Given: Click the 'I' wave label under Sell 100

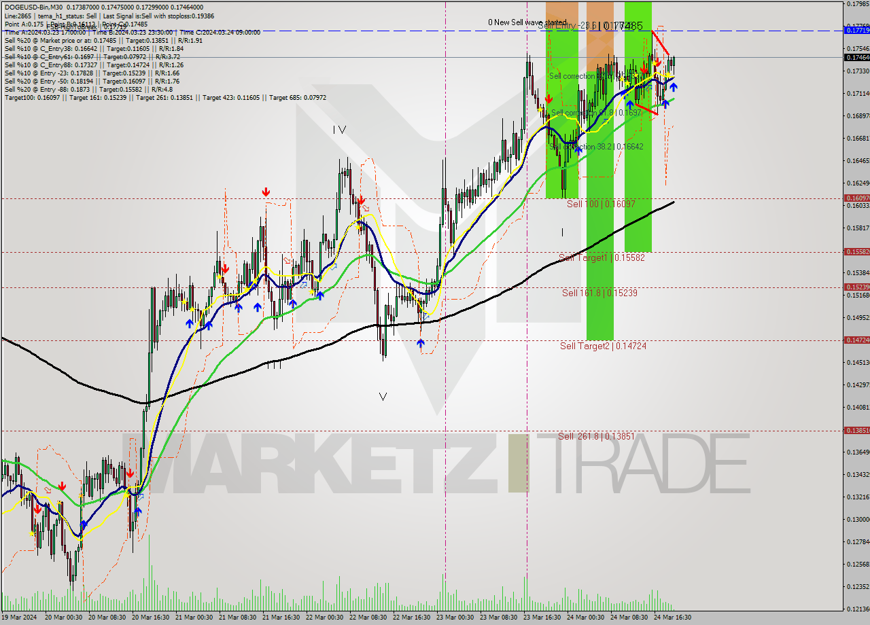Looking at the screenshot, I should (x=562, y=232).
